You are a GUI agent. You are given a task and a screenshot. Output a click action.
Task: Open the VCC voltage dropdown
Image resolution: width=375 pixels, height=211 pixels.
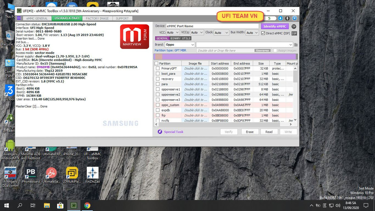click(173, 33)
